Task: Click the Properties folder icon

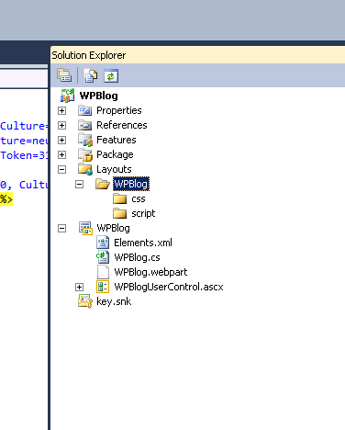Action: coord(84,110)
